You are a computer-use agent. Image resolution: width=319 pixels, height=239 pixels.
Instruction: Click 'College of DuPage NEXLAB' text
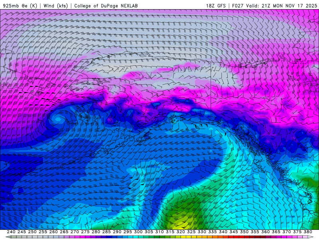point(106,6)
